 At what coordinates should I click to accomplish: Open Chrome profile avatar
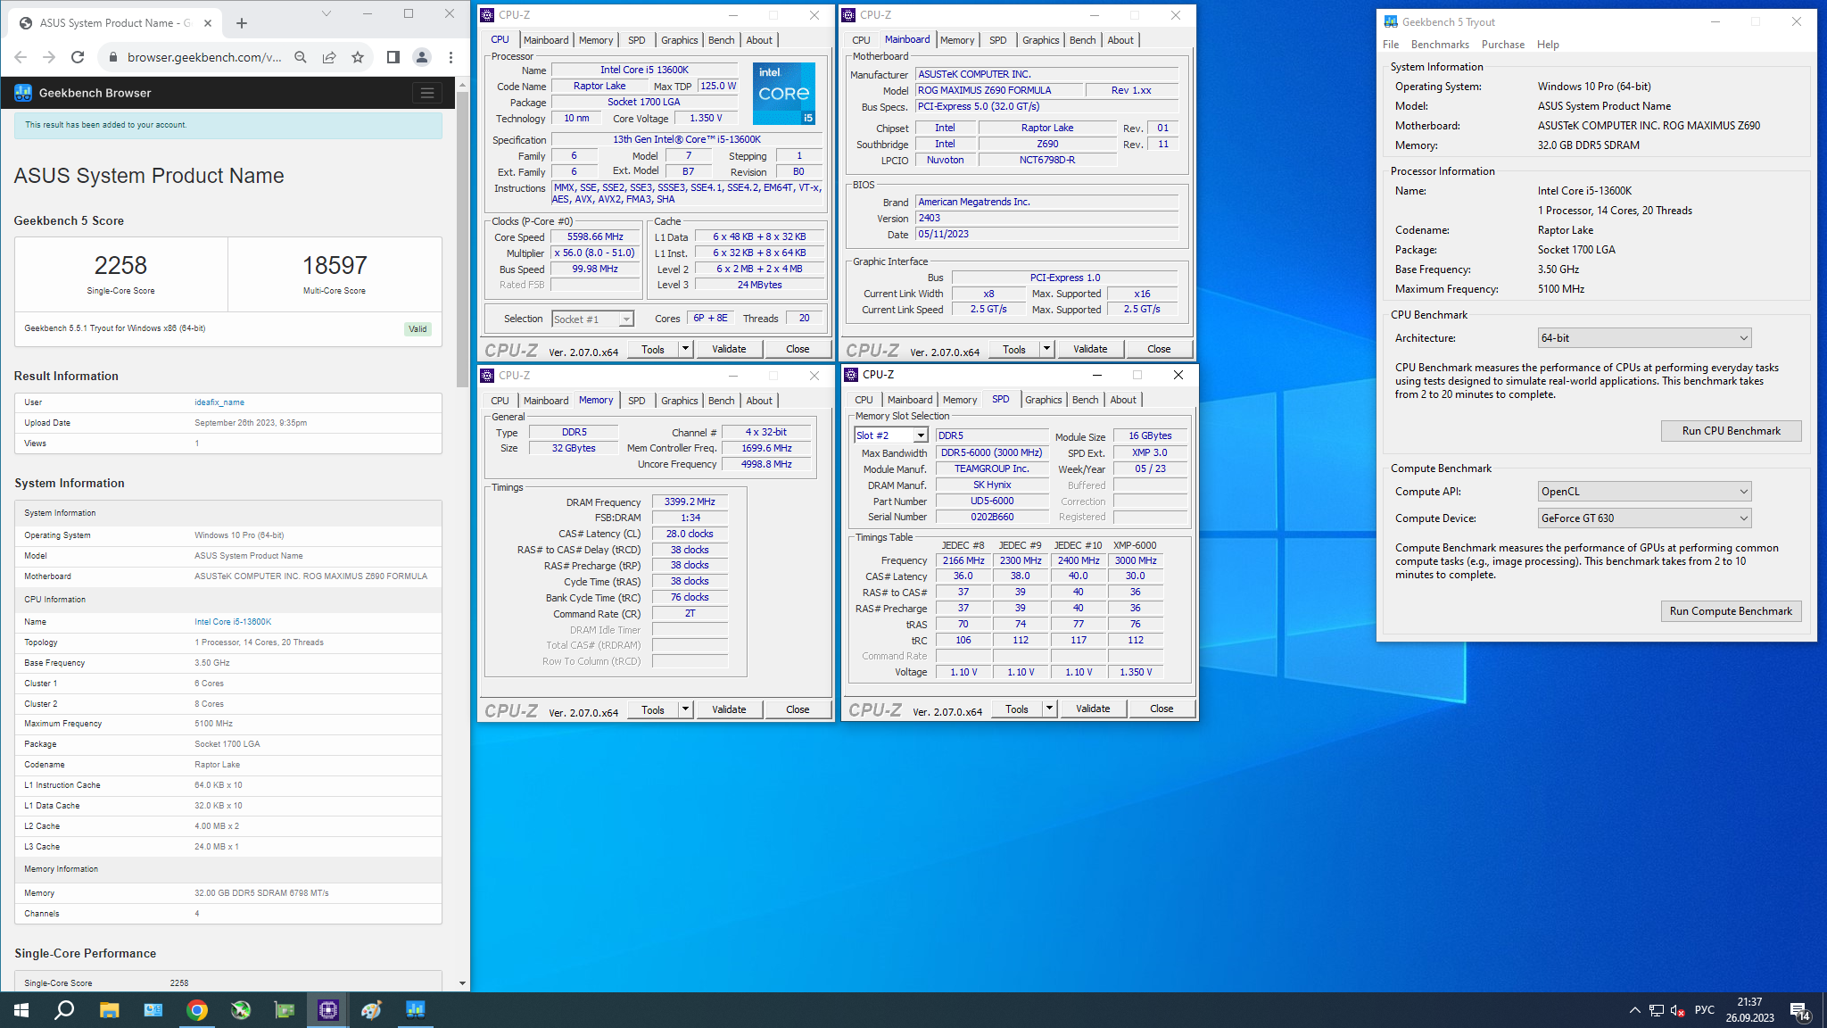click(x=422, y=57)
